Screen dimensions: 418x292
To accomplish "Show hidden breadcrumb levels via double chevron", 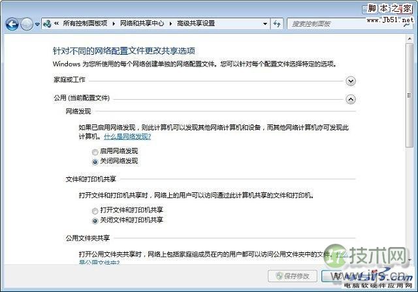I will pyautogui.click(x=56, y=23).
